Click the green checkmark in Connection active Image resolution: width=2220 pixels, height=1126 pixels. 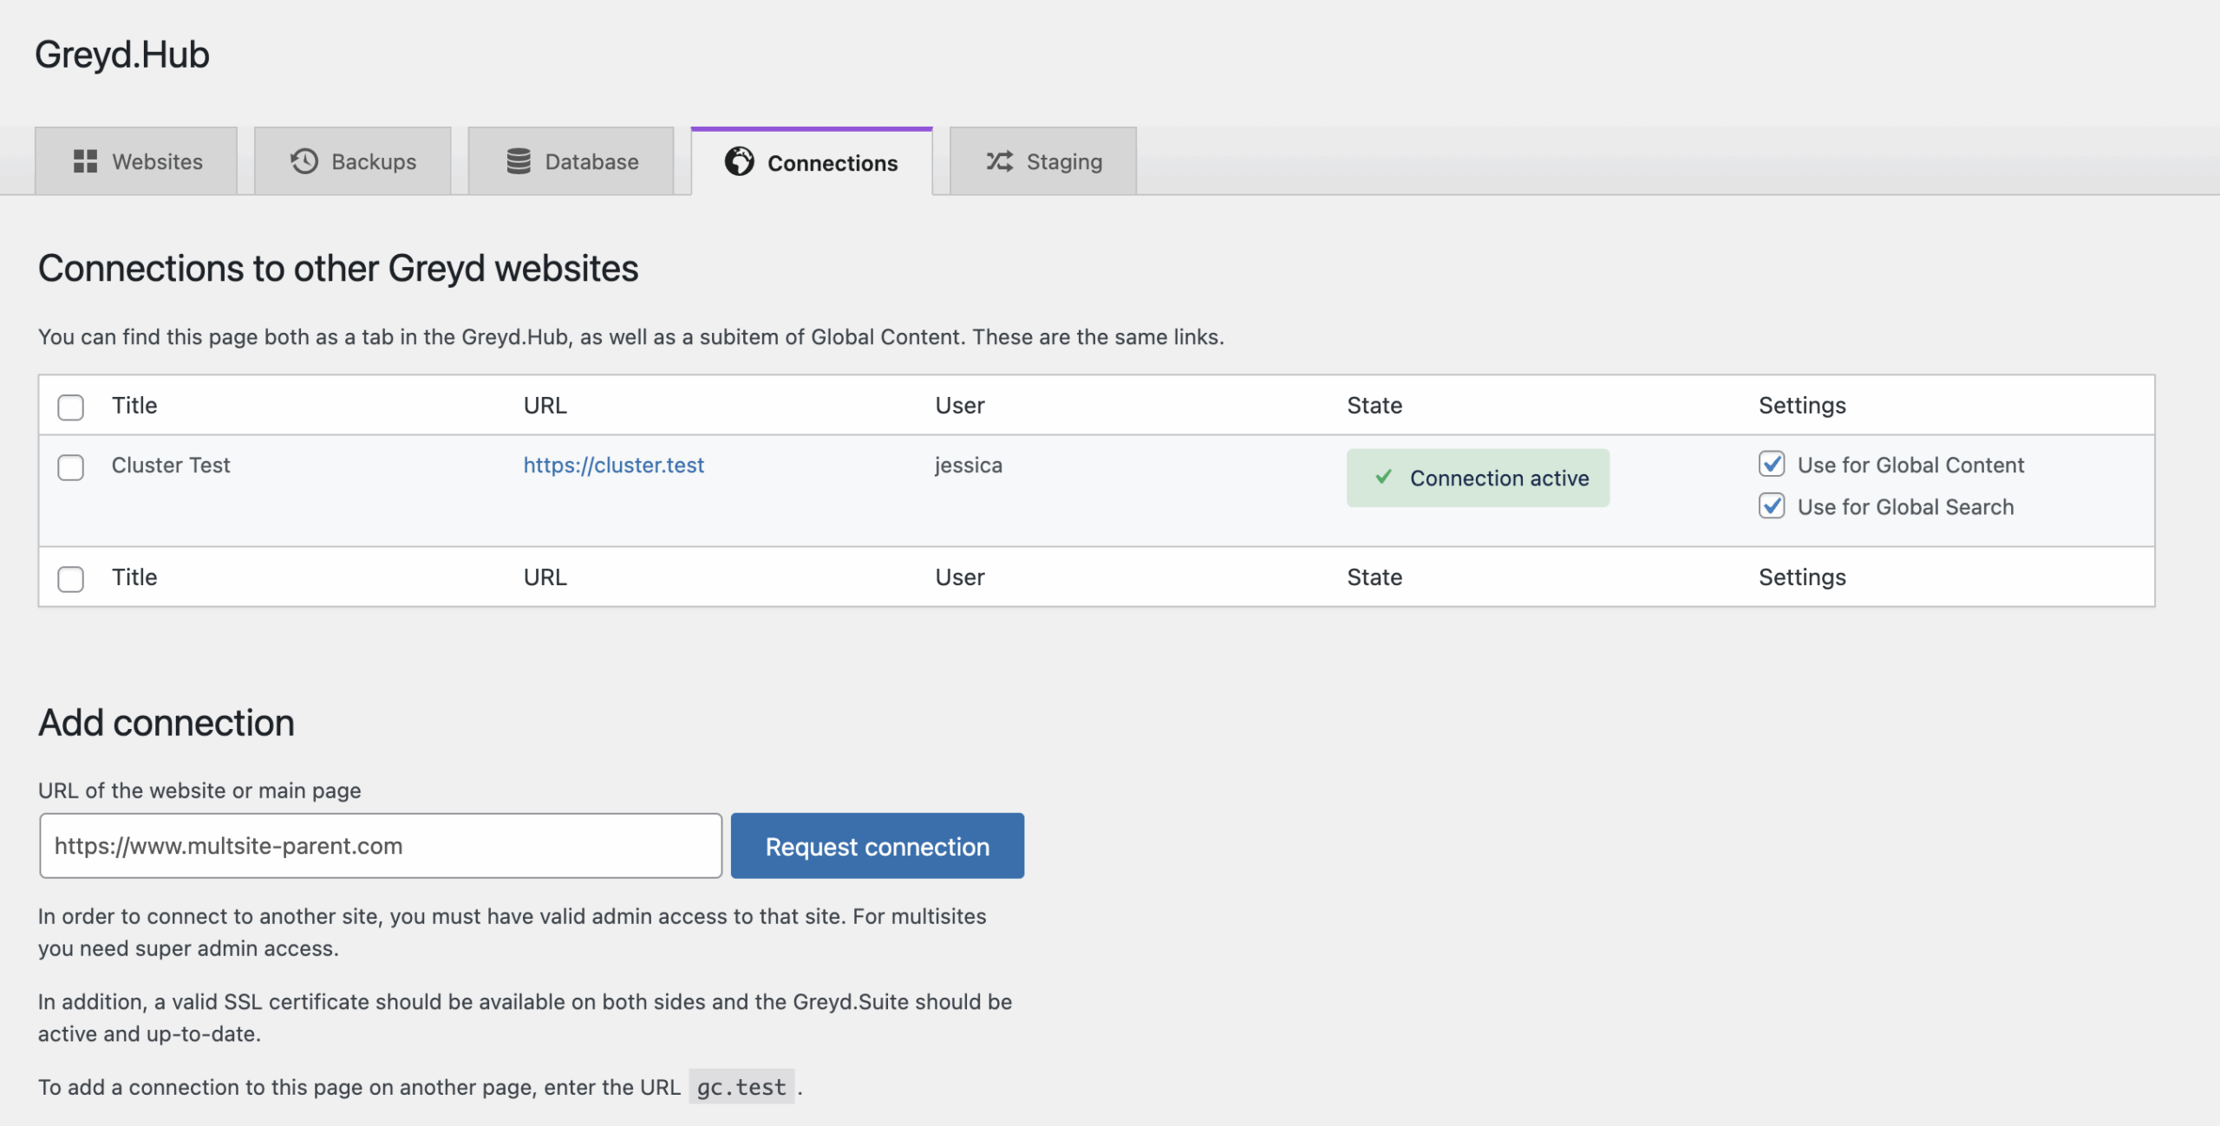tap(1384, 477)
